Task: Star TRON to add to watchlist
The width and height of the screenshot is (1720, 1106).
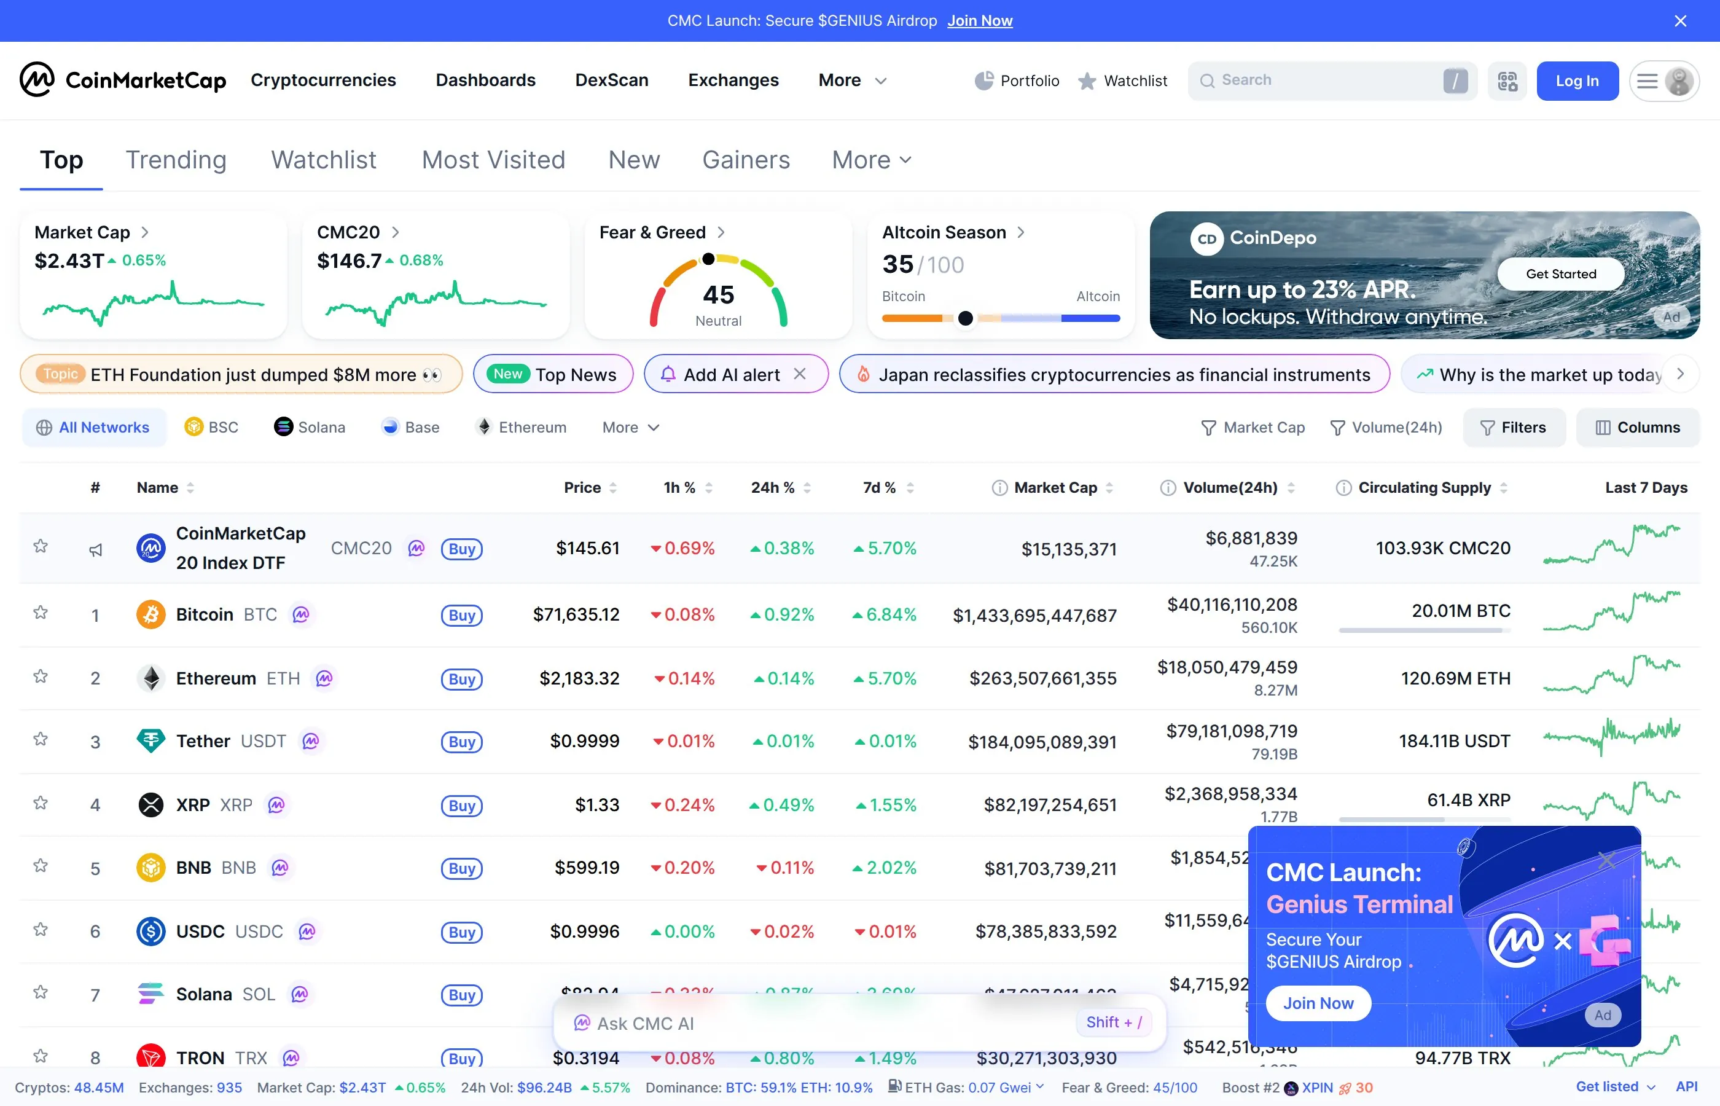Action: pyautogui.click(x=41, y=1056)
